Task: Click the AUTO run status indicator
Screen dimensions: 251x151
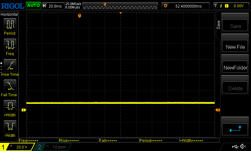Action: 33,6
